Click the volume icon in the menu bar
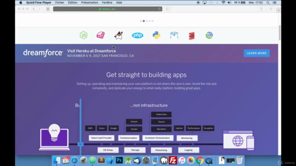The width and height of the screenshot is (296, 166). pyautogui.click(x=229, y=2)
